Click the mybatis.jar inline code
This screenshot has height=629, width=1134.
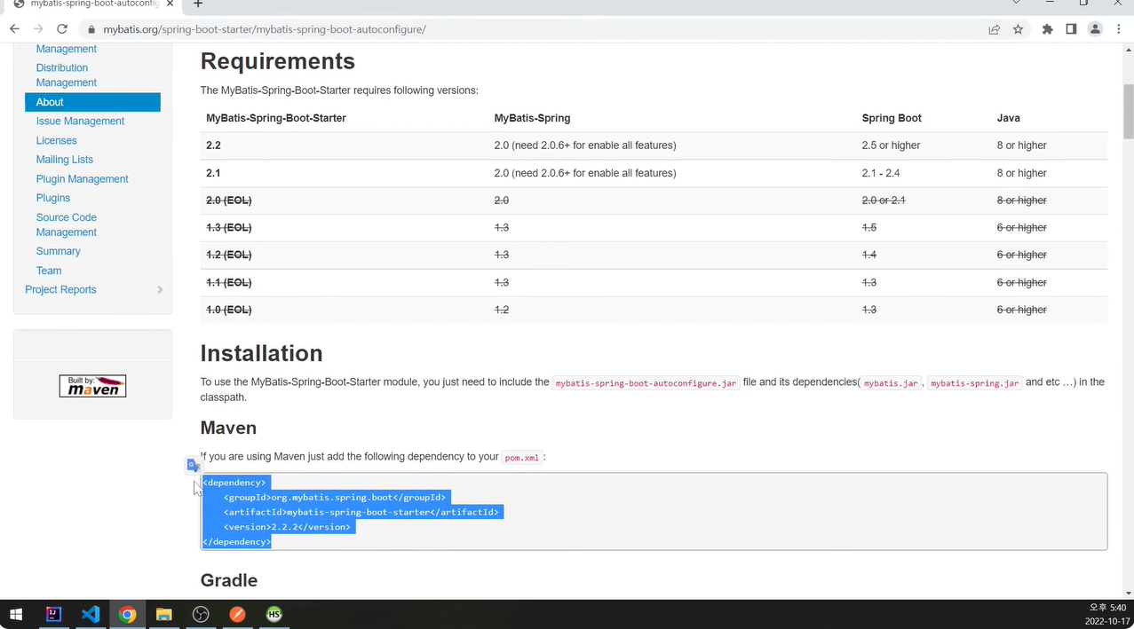891,383
